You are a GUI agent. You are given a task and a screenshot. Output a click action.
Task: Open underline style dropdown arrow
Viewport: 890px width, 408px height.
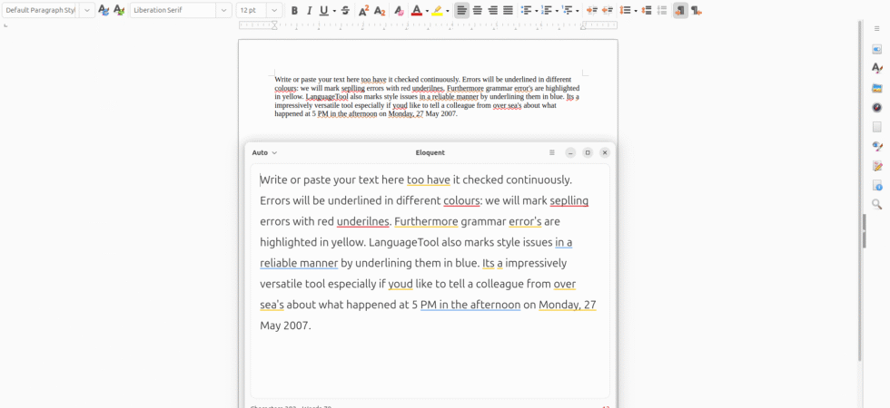(x=334, y=10)
